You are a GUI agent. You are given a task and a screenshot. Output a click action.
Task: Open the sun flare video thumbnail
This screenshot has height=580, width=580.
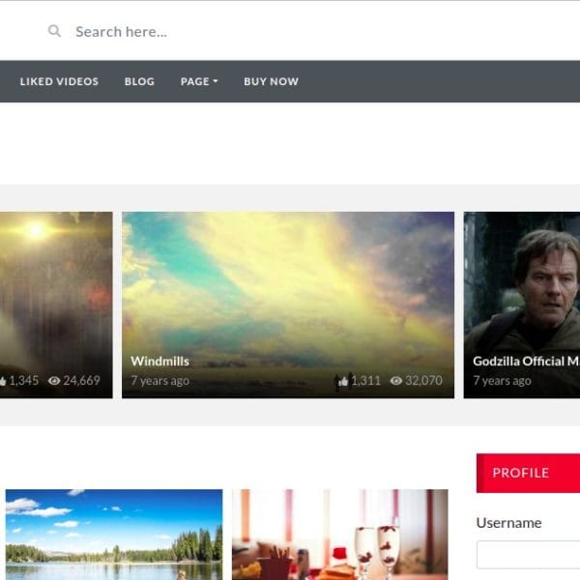point(56,280)
